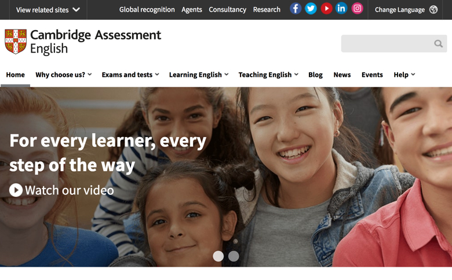The image size is (452, 280).
Task: Open the Global recognition link
Action: tap(147, 10)
